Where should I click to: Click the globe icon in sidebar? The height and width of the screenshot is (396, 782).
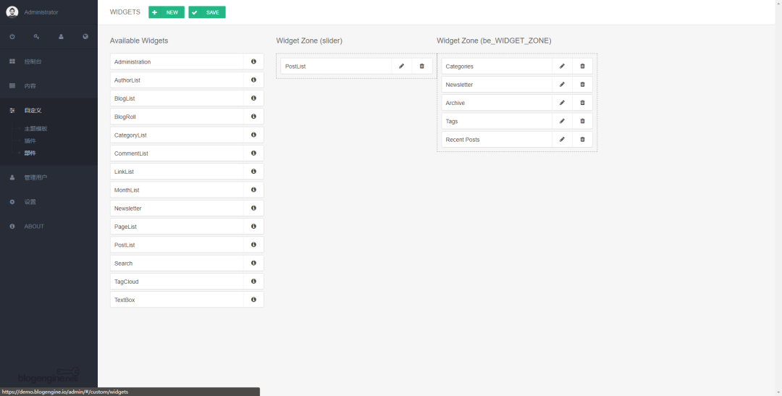[85, 36]
